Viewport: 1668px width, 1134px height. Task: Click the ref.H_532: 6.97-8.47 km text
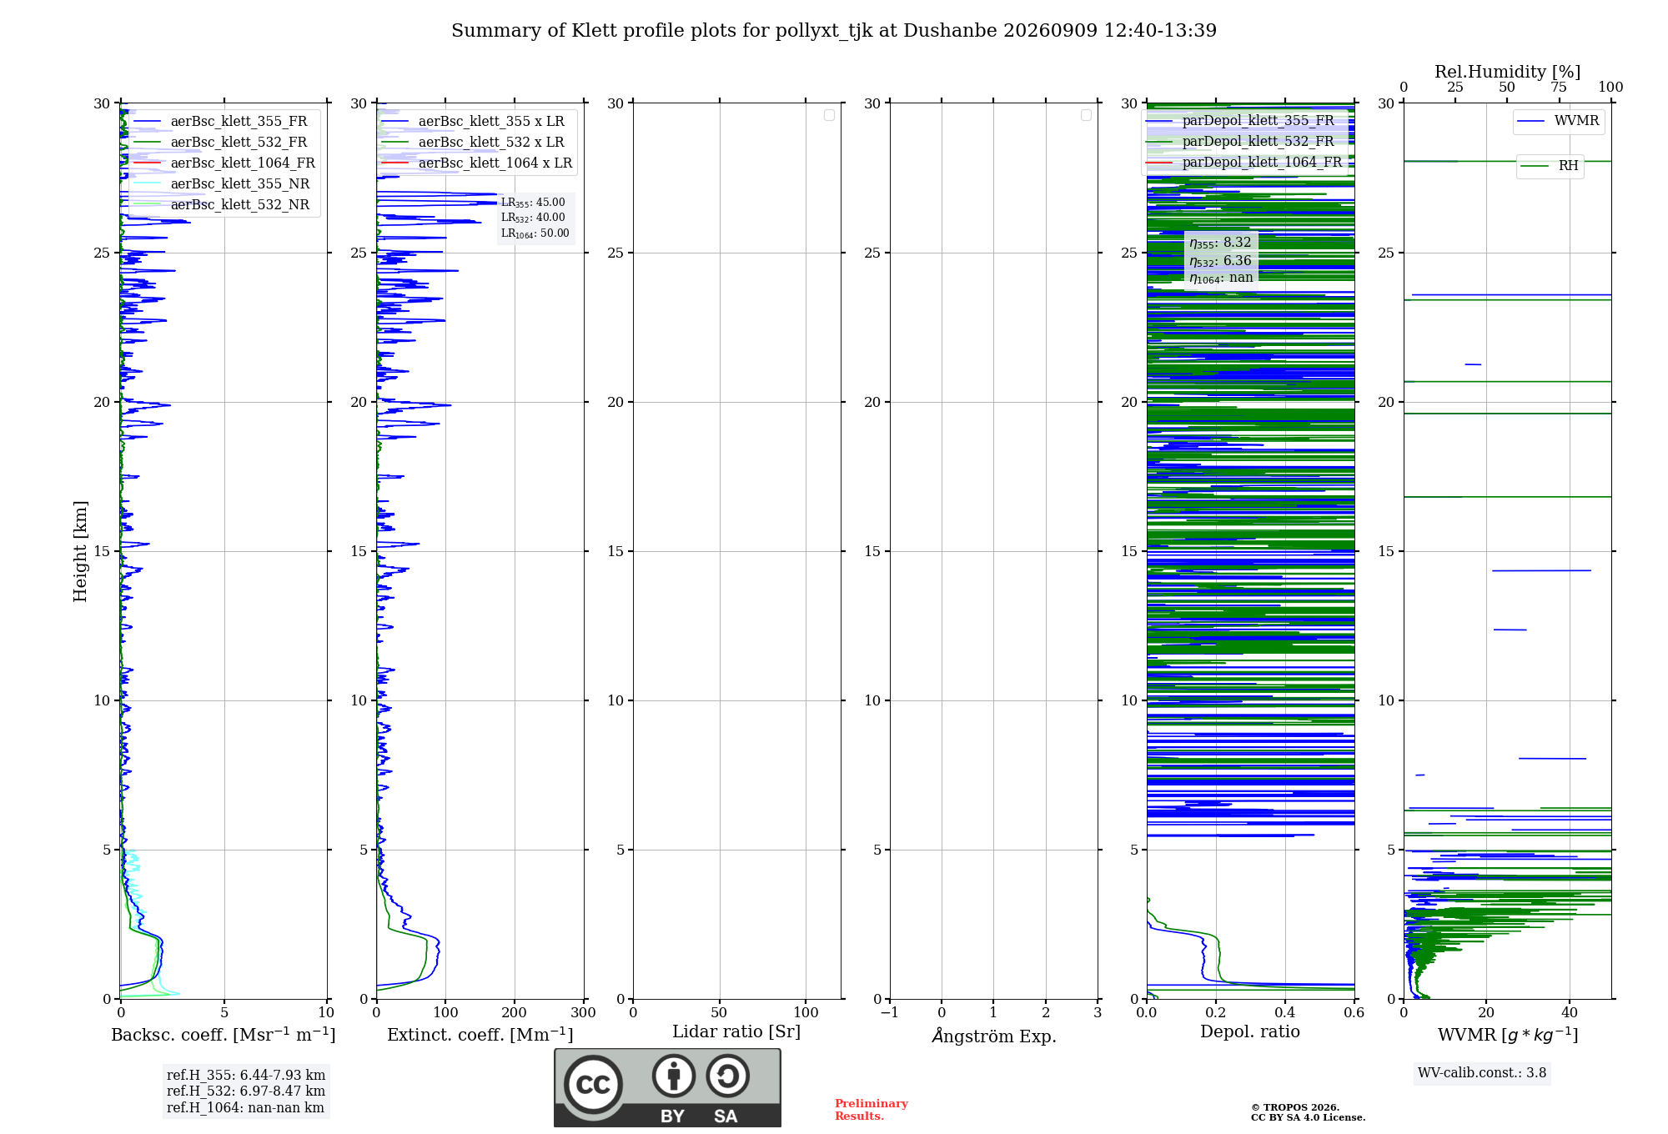click(246, 1091)
